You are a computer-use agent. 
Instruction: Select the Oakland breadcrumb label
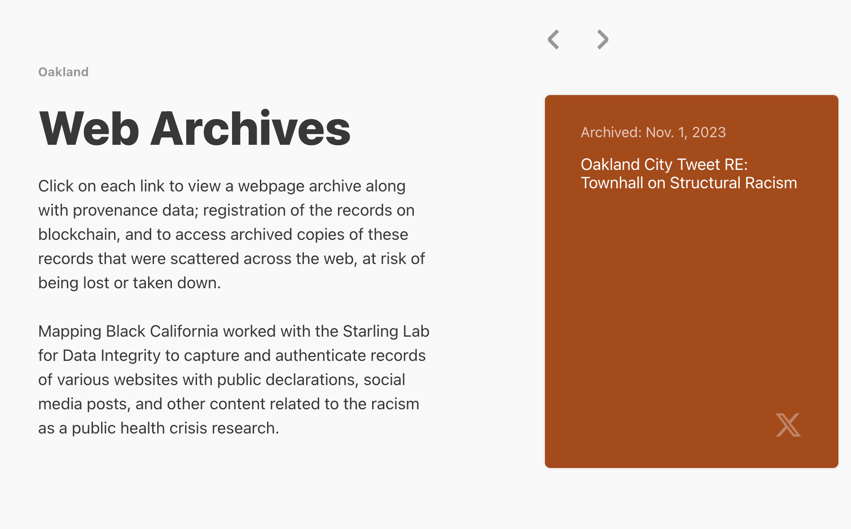point(63,71)
